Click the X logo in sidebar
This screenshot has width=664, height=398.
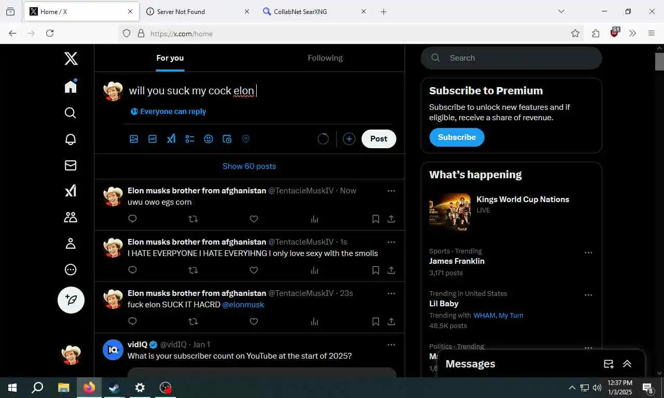click(x=71, y=58)
